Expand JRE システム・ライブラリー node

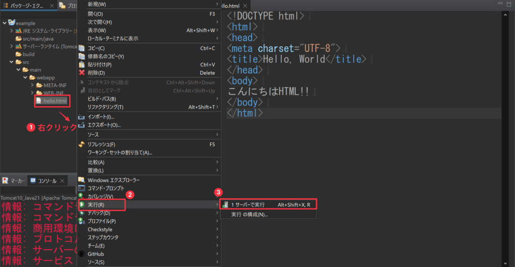pos(12,31)
